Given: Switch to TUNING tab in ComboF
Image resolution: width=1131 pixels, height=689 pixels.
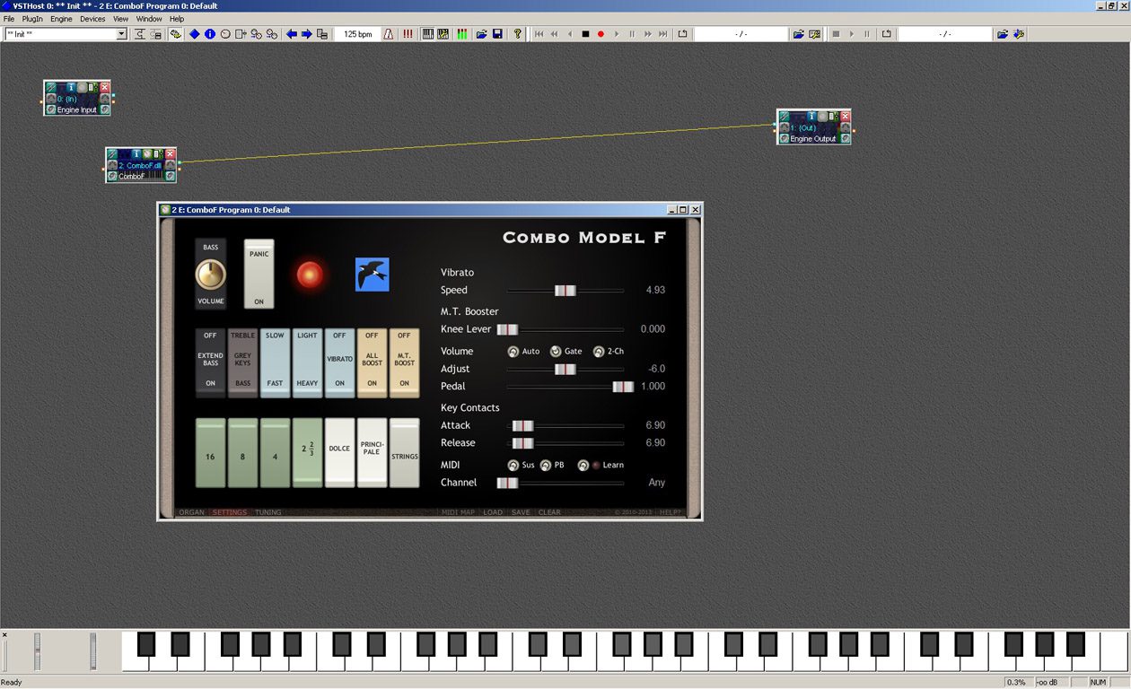Looking at the screenshot, I should [268, 512].
